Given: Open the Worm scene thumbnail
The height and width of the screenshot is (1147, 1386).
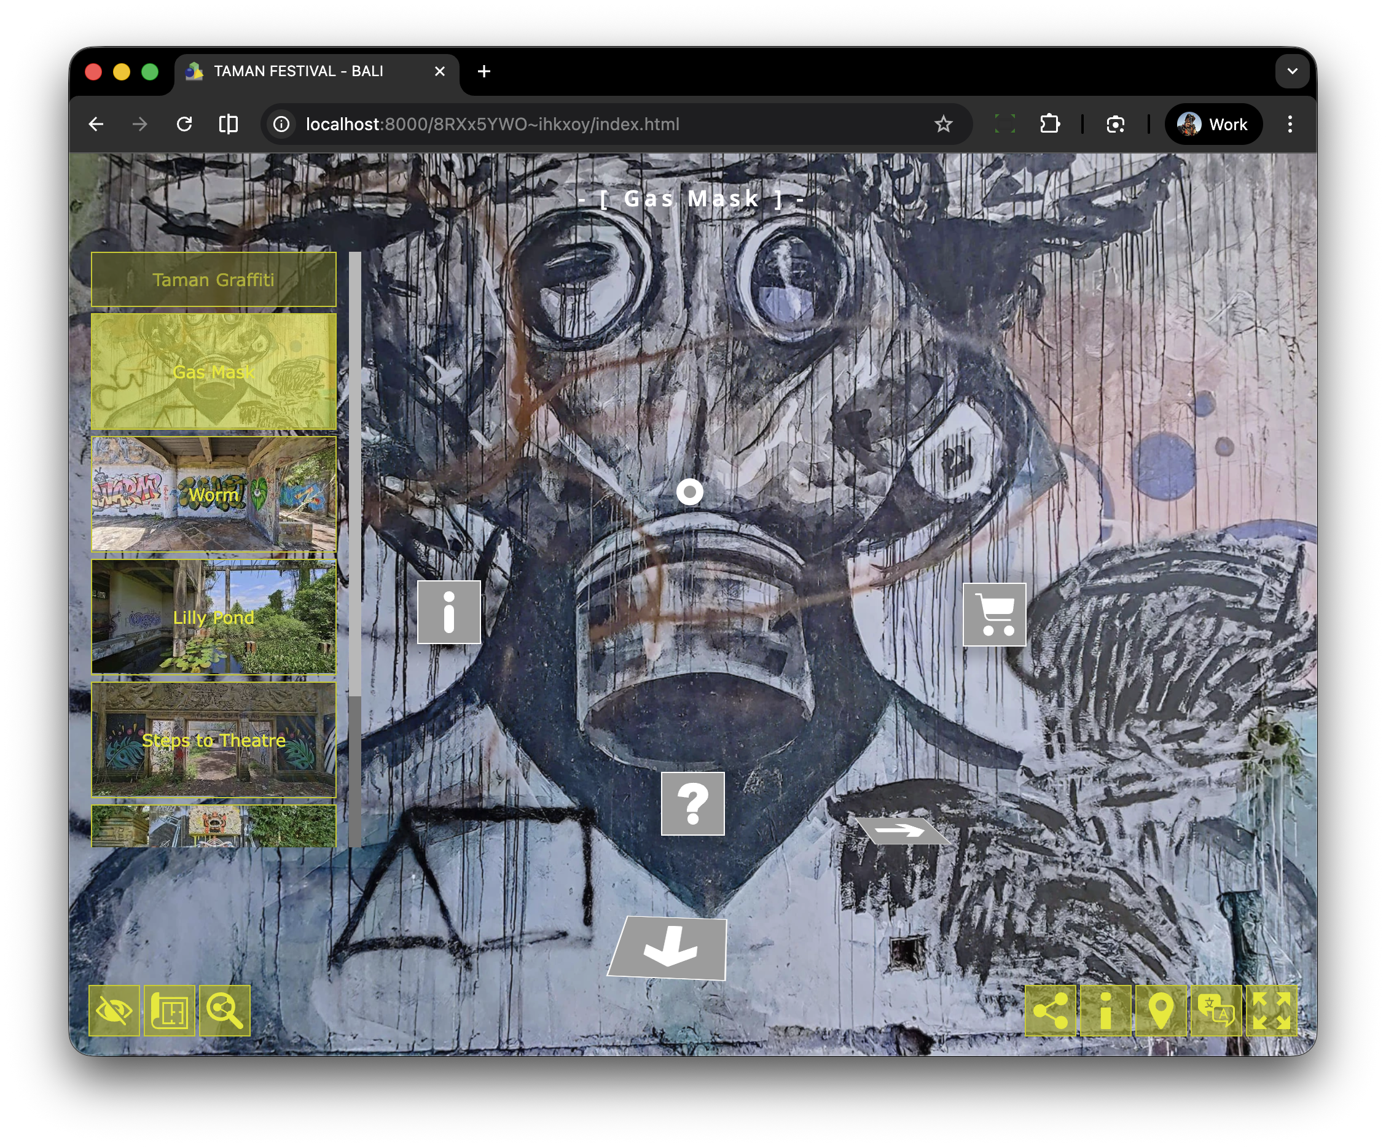Looking at the screenshot, I should click(213, 494).
